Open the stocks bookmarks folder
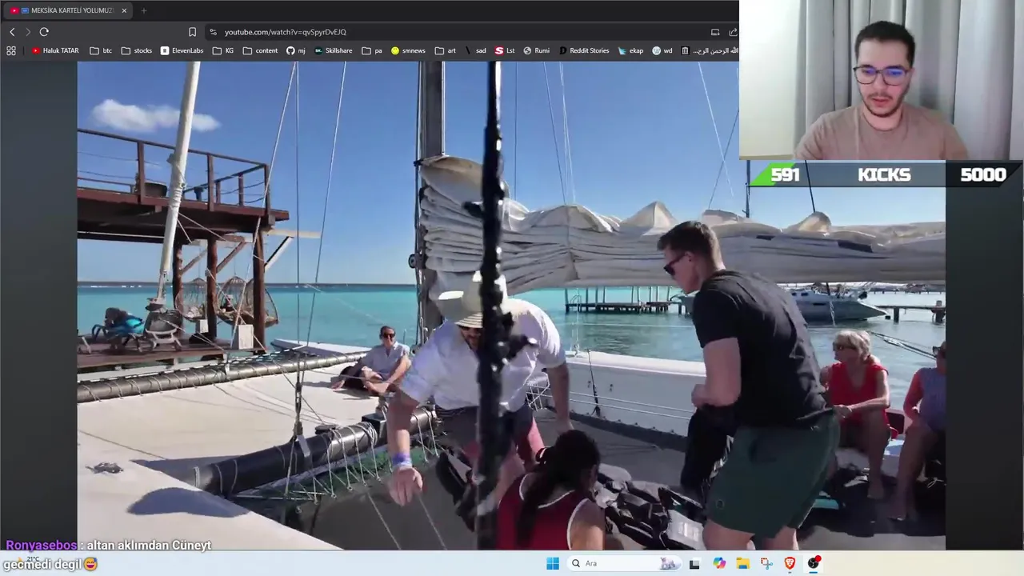Screen dimensions: 1024x576 (137, 50)
